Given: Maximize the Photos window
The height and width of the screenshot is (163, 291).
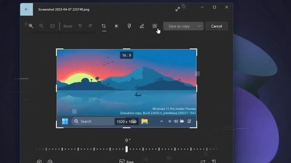Looking at the screenshot, I should [214, 7].
